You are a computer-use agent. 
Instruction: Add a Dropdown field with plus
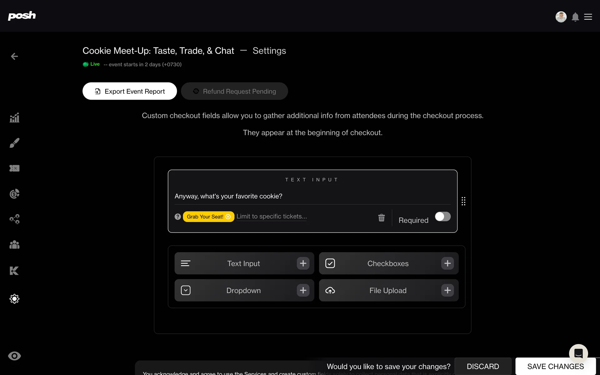tap(303, 290)
